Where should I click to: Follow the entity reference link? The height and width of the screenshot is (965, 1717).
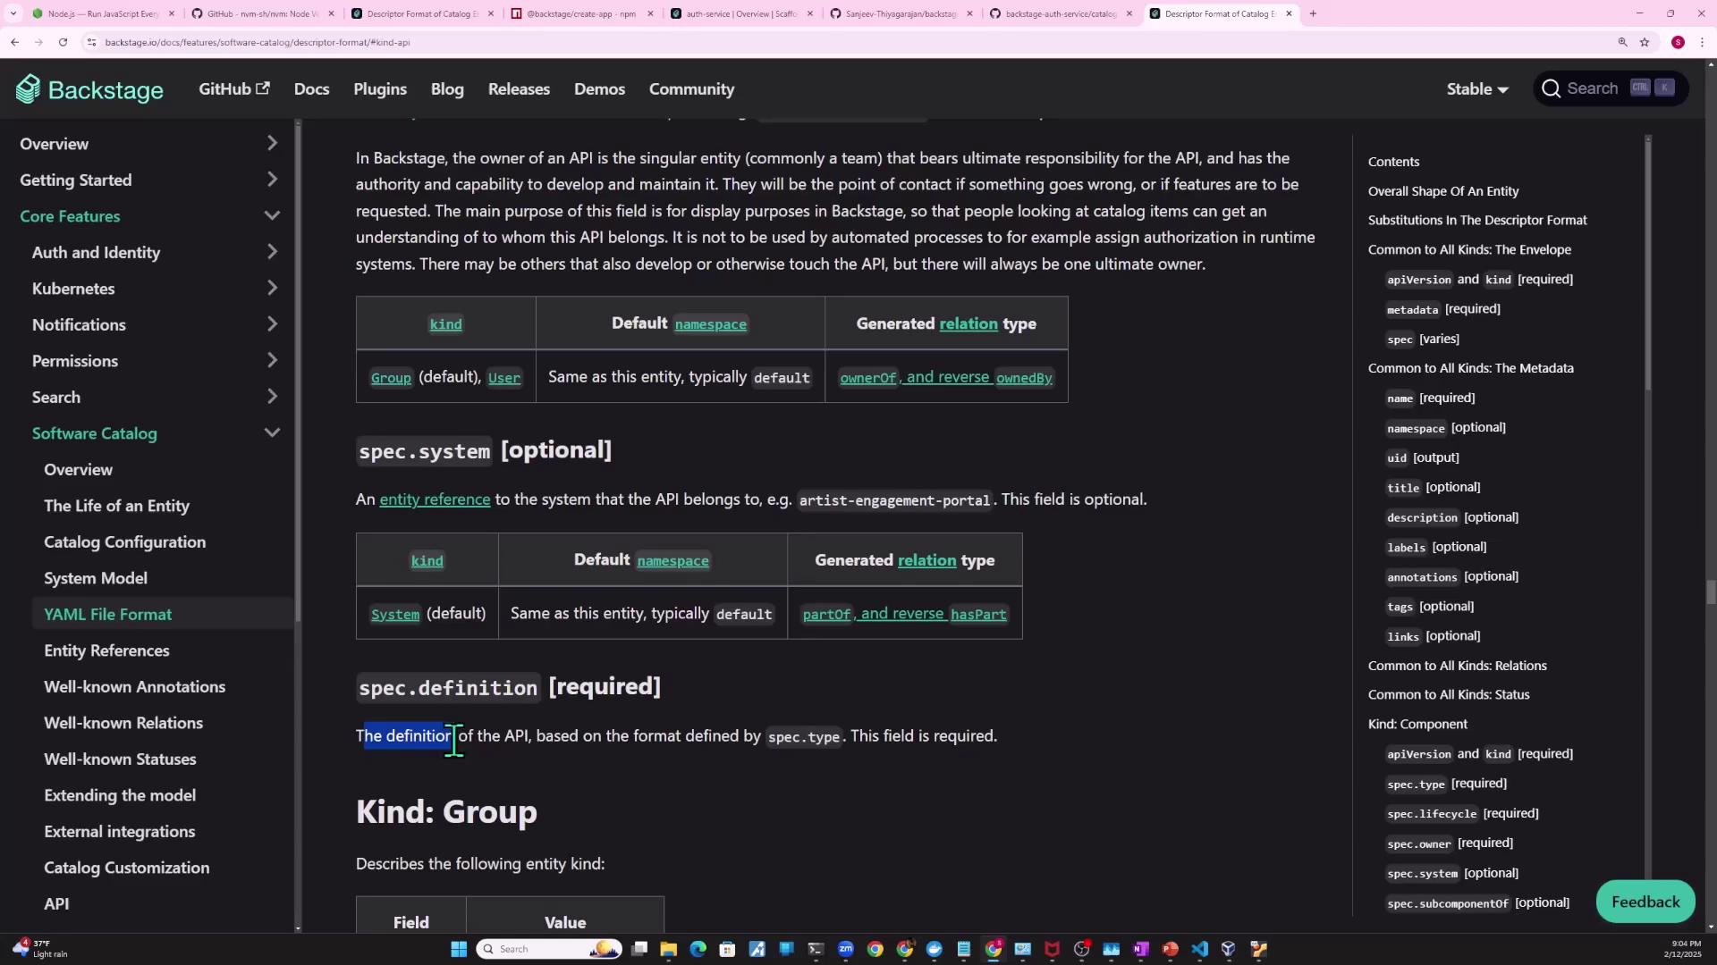(x=435, y=499)
